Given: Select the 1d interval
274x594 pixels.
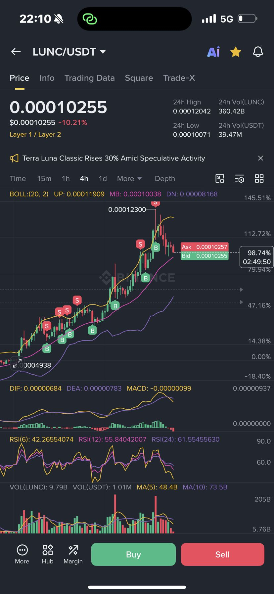Looking at the screenshot, I should click(x=103, y=179).
